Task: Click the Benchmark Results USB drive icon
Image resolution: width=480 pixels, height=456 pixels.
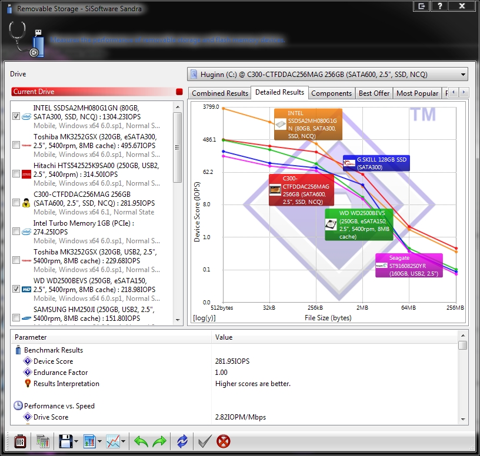Action: pyautogui.click(x=18, y=350)
